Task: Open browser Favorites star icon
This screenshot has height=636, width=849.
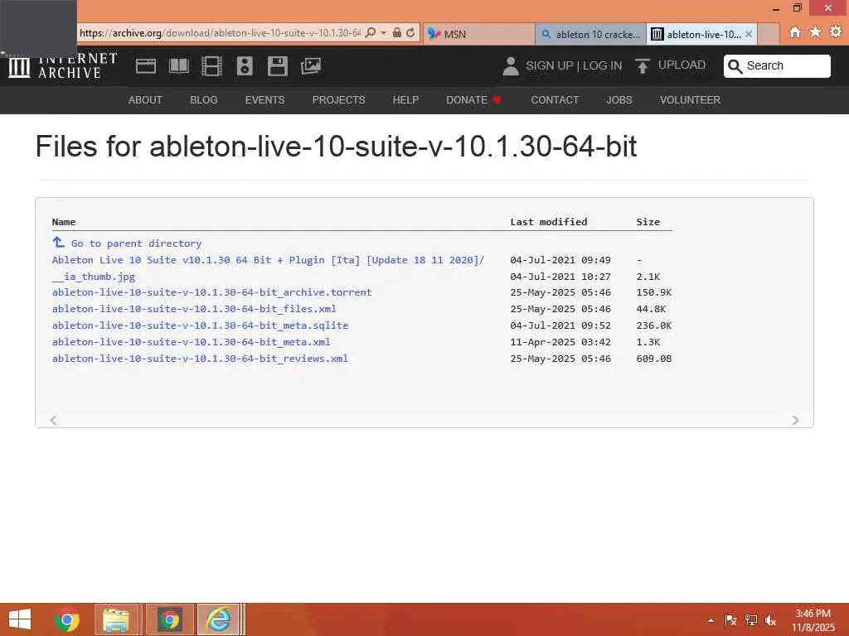Action: 815,32
